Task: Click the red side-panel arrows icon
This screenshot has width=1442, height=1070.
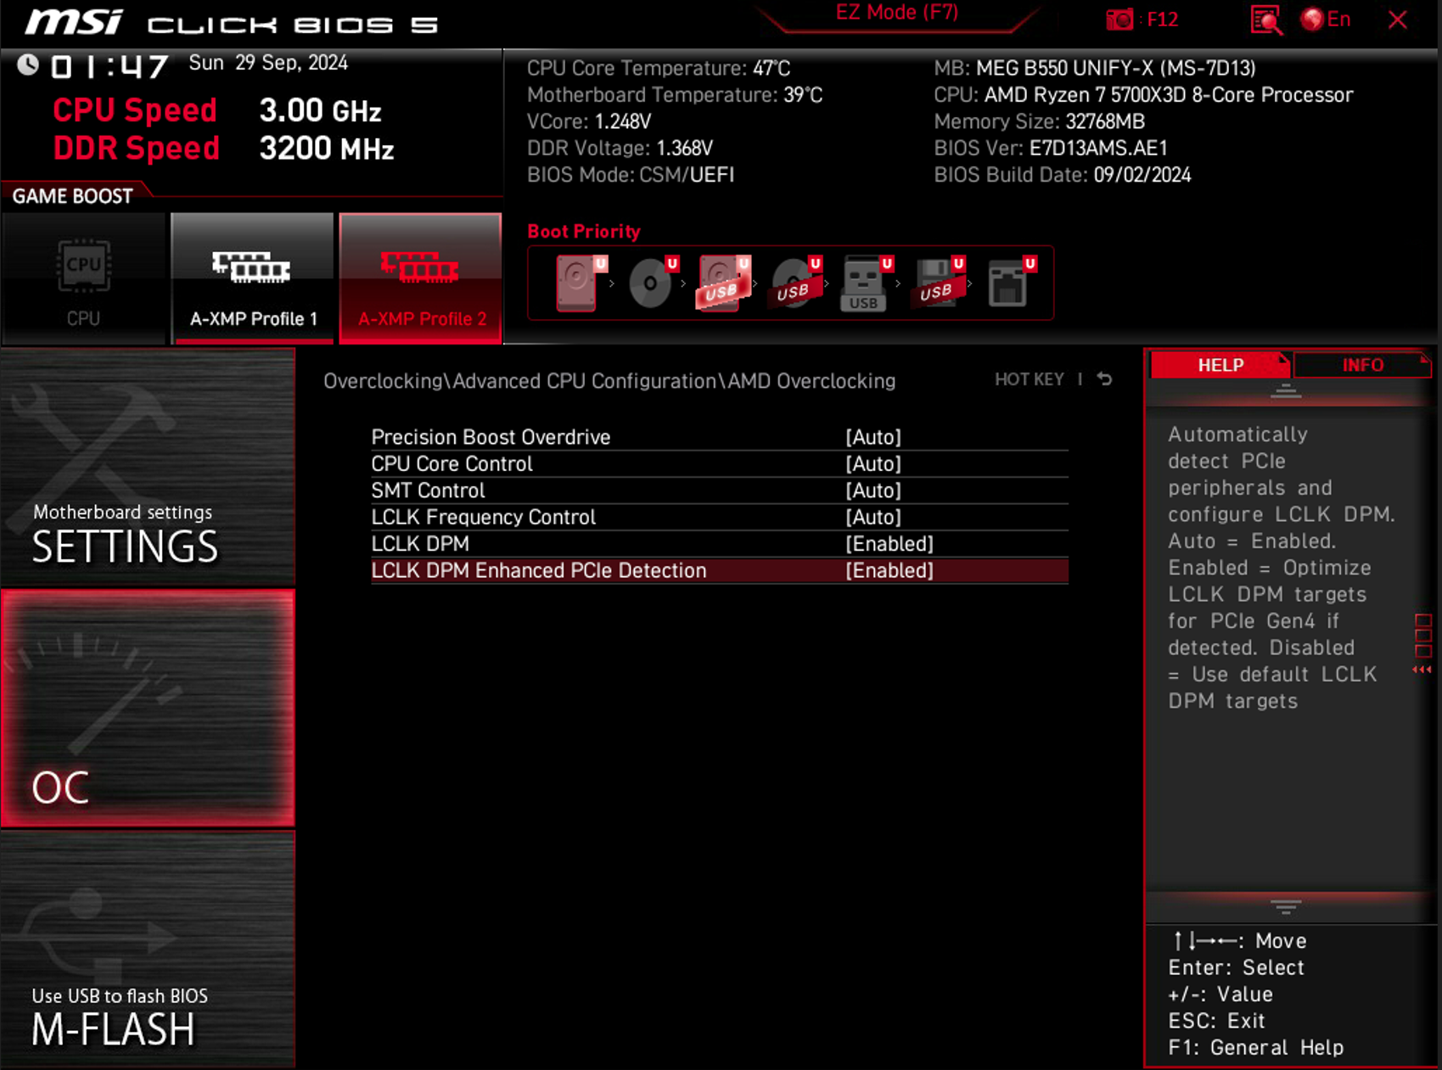Action: [x=1422, y=670]
